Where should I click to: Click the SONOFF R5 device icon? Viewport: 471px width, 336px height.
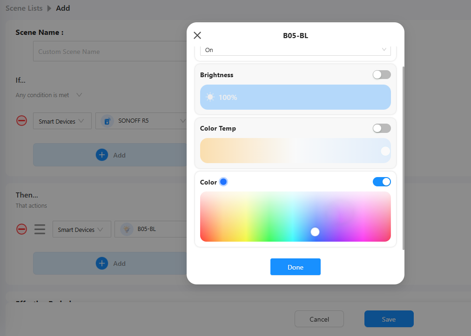tap(108, 121)
